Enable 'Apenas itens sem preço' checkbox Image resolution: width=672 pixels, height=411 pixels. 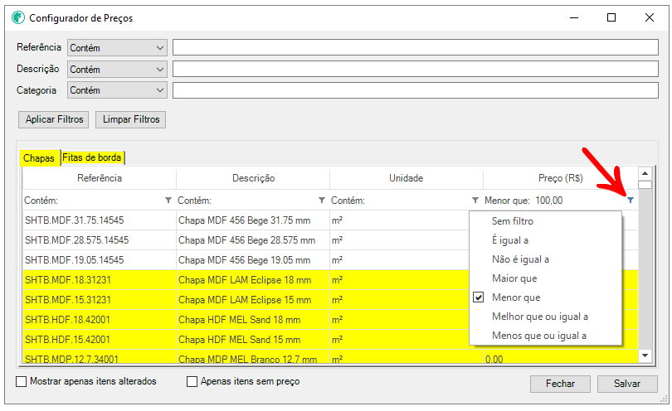pyautogui.click(x=192, y=382)
